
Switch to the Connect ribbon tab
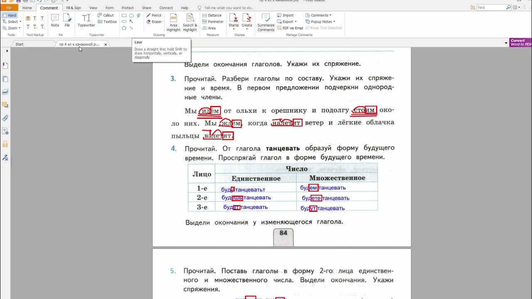pyautogui.click(x=166, y=8)
